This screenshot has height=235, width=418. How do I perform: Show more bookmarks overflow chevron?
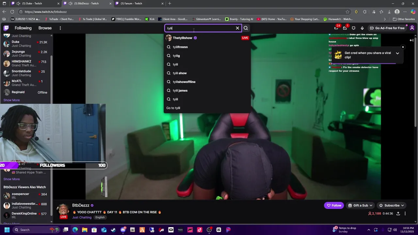pos(385,19)
